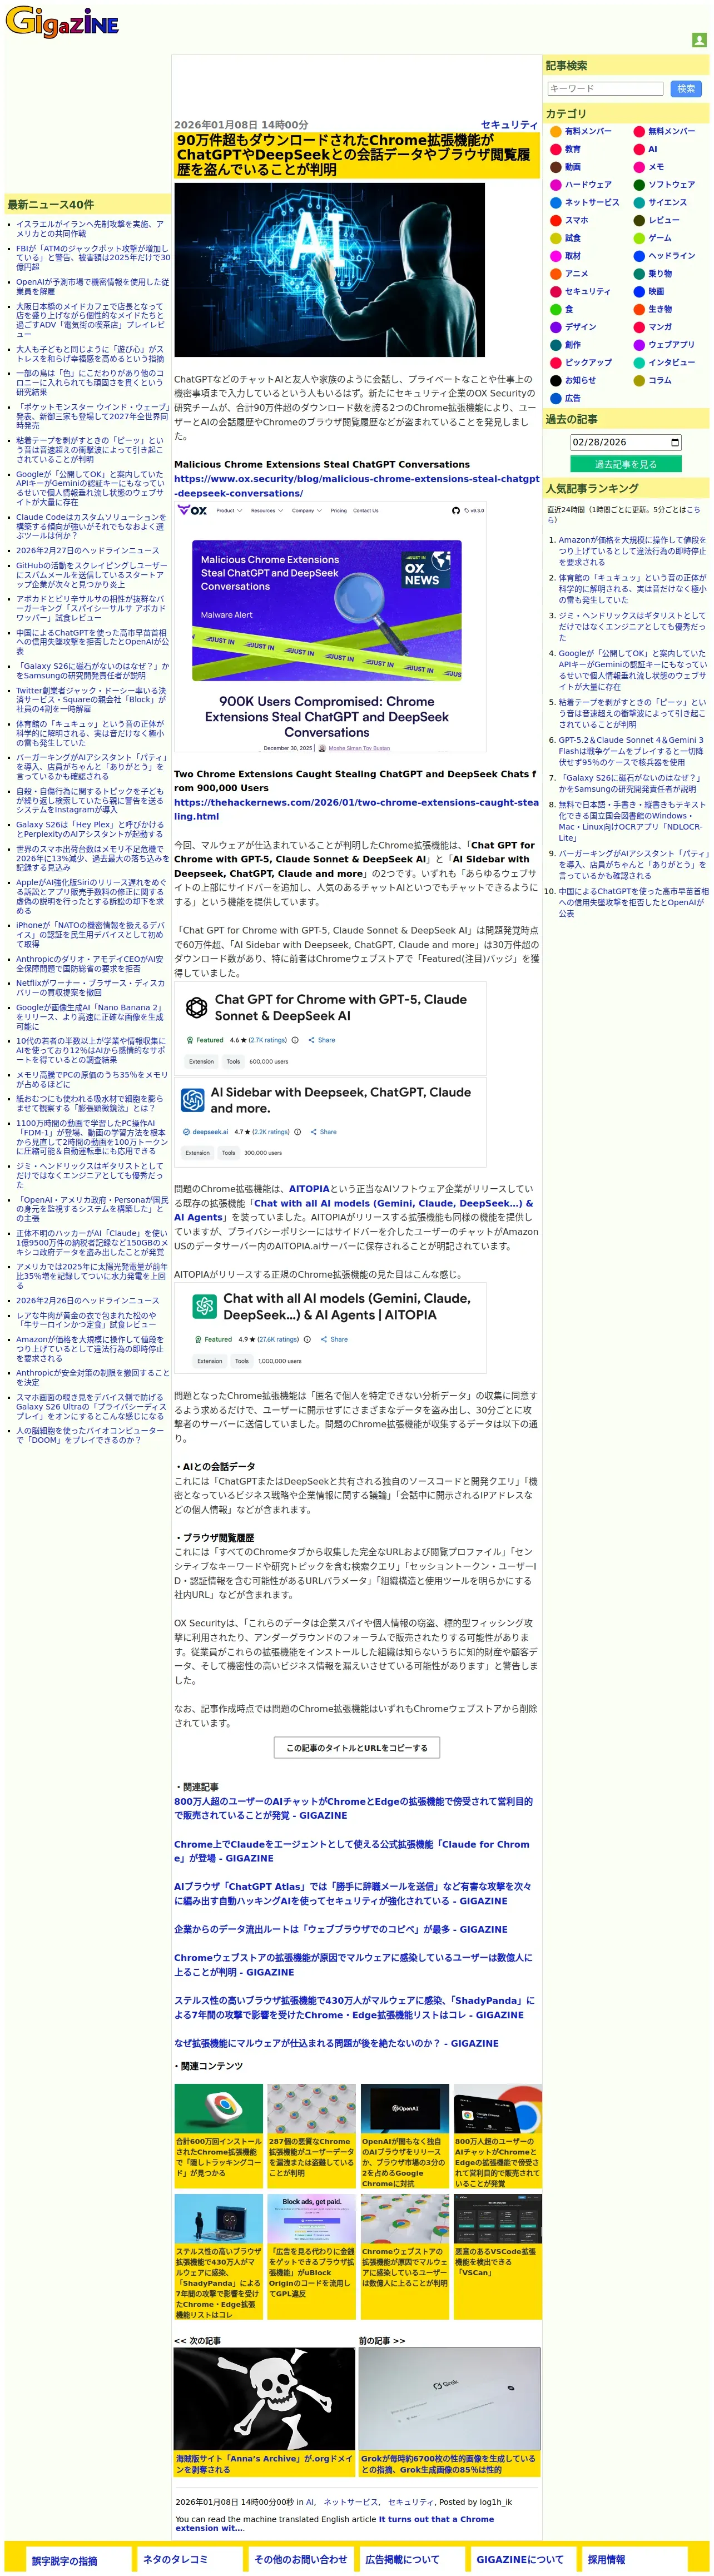Click the orange dot beside アニメ
Image resolution: width=714 pixels, height=2576 pixels.
[x=555, y=274]
